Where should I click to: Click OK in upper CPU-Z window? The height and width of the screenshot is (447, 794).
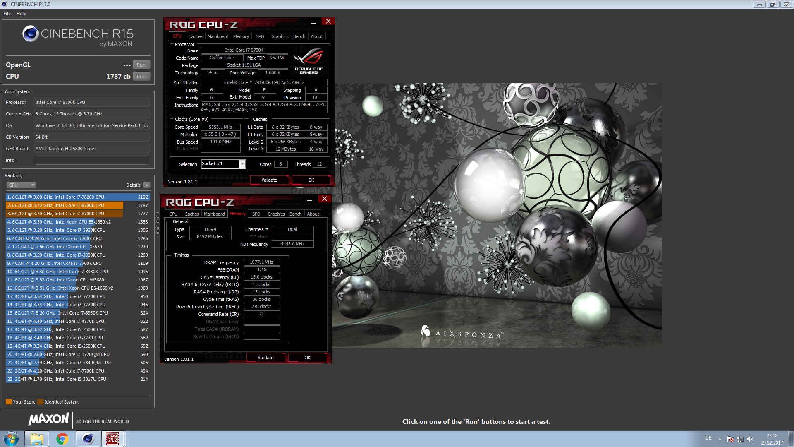pyautogui.click(x=311, y=180)
